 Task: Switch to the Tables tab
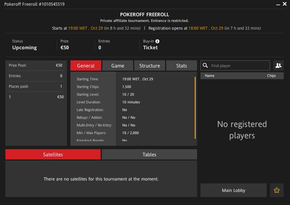(149, 155)
